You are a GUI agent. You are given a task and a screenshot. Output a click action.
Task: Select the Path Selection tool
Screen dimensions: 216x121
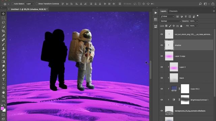[x=3, y=84]
